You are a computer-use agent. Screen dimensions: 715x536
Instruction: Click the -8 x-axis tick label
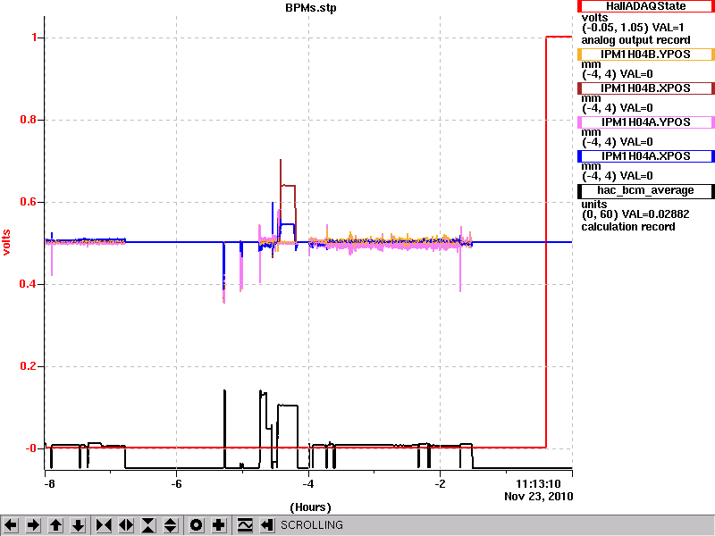click(x=49, y=483)
